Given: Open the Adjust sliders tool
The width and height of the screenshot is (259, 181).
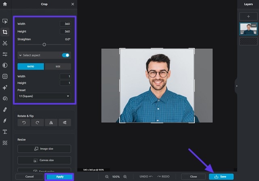Looking at the screenshot, I should click(5, 54).
